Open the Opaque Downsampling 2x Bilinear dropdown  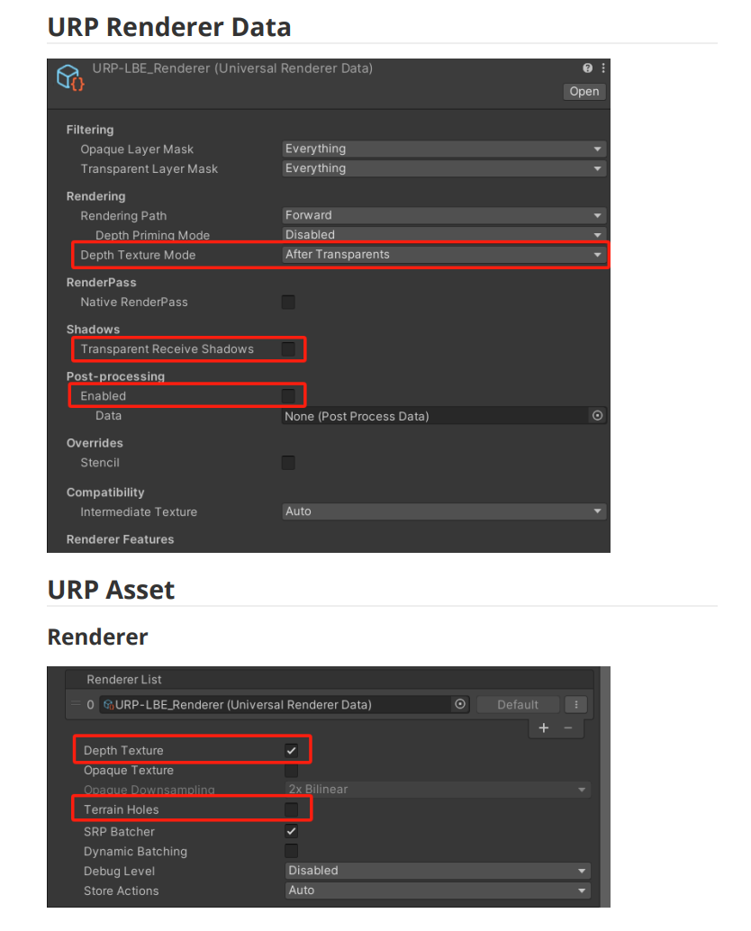[439, 789]
